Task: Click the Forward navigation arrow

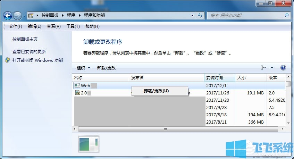Action: tap(17, 16)
